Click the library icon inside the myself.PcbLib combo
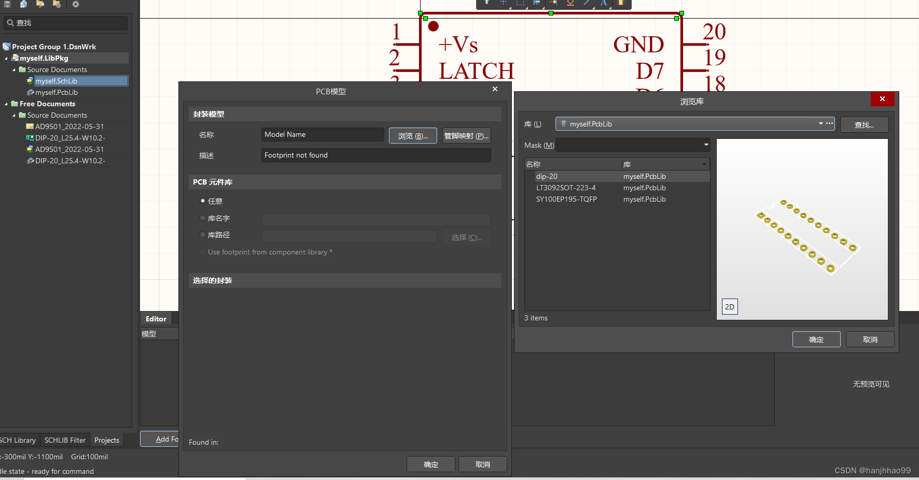This screenshot has width=919, height=480. [x=563, y=124]
